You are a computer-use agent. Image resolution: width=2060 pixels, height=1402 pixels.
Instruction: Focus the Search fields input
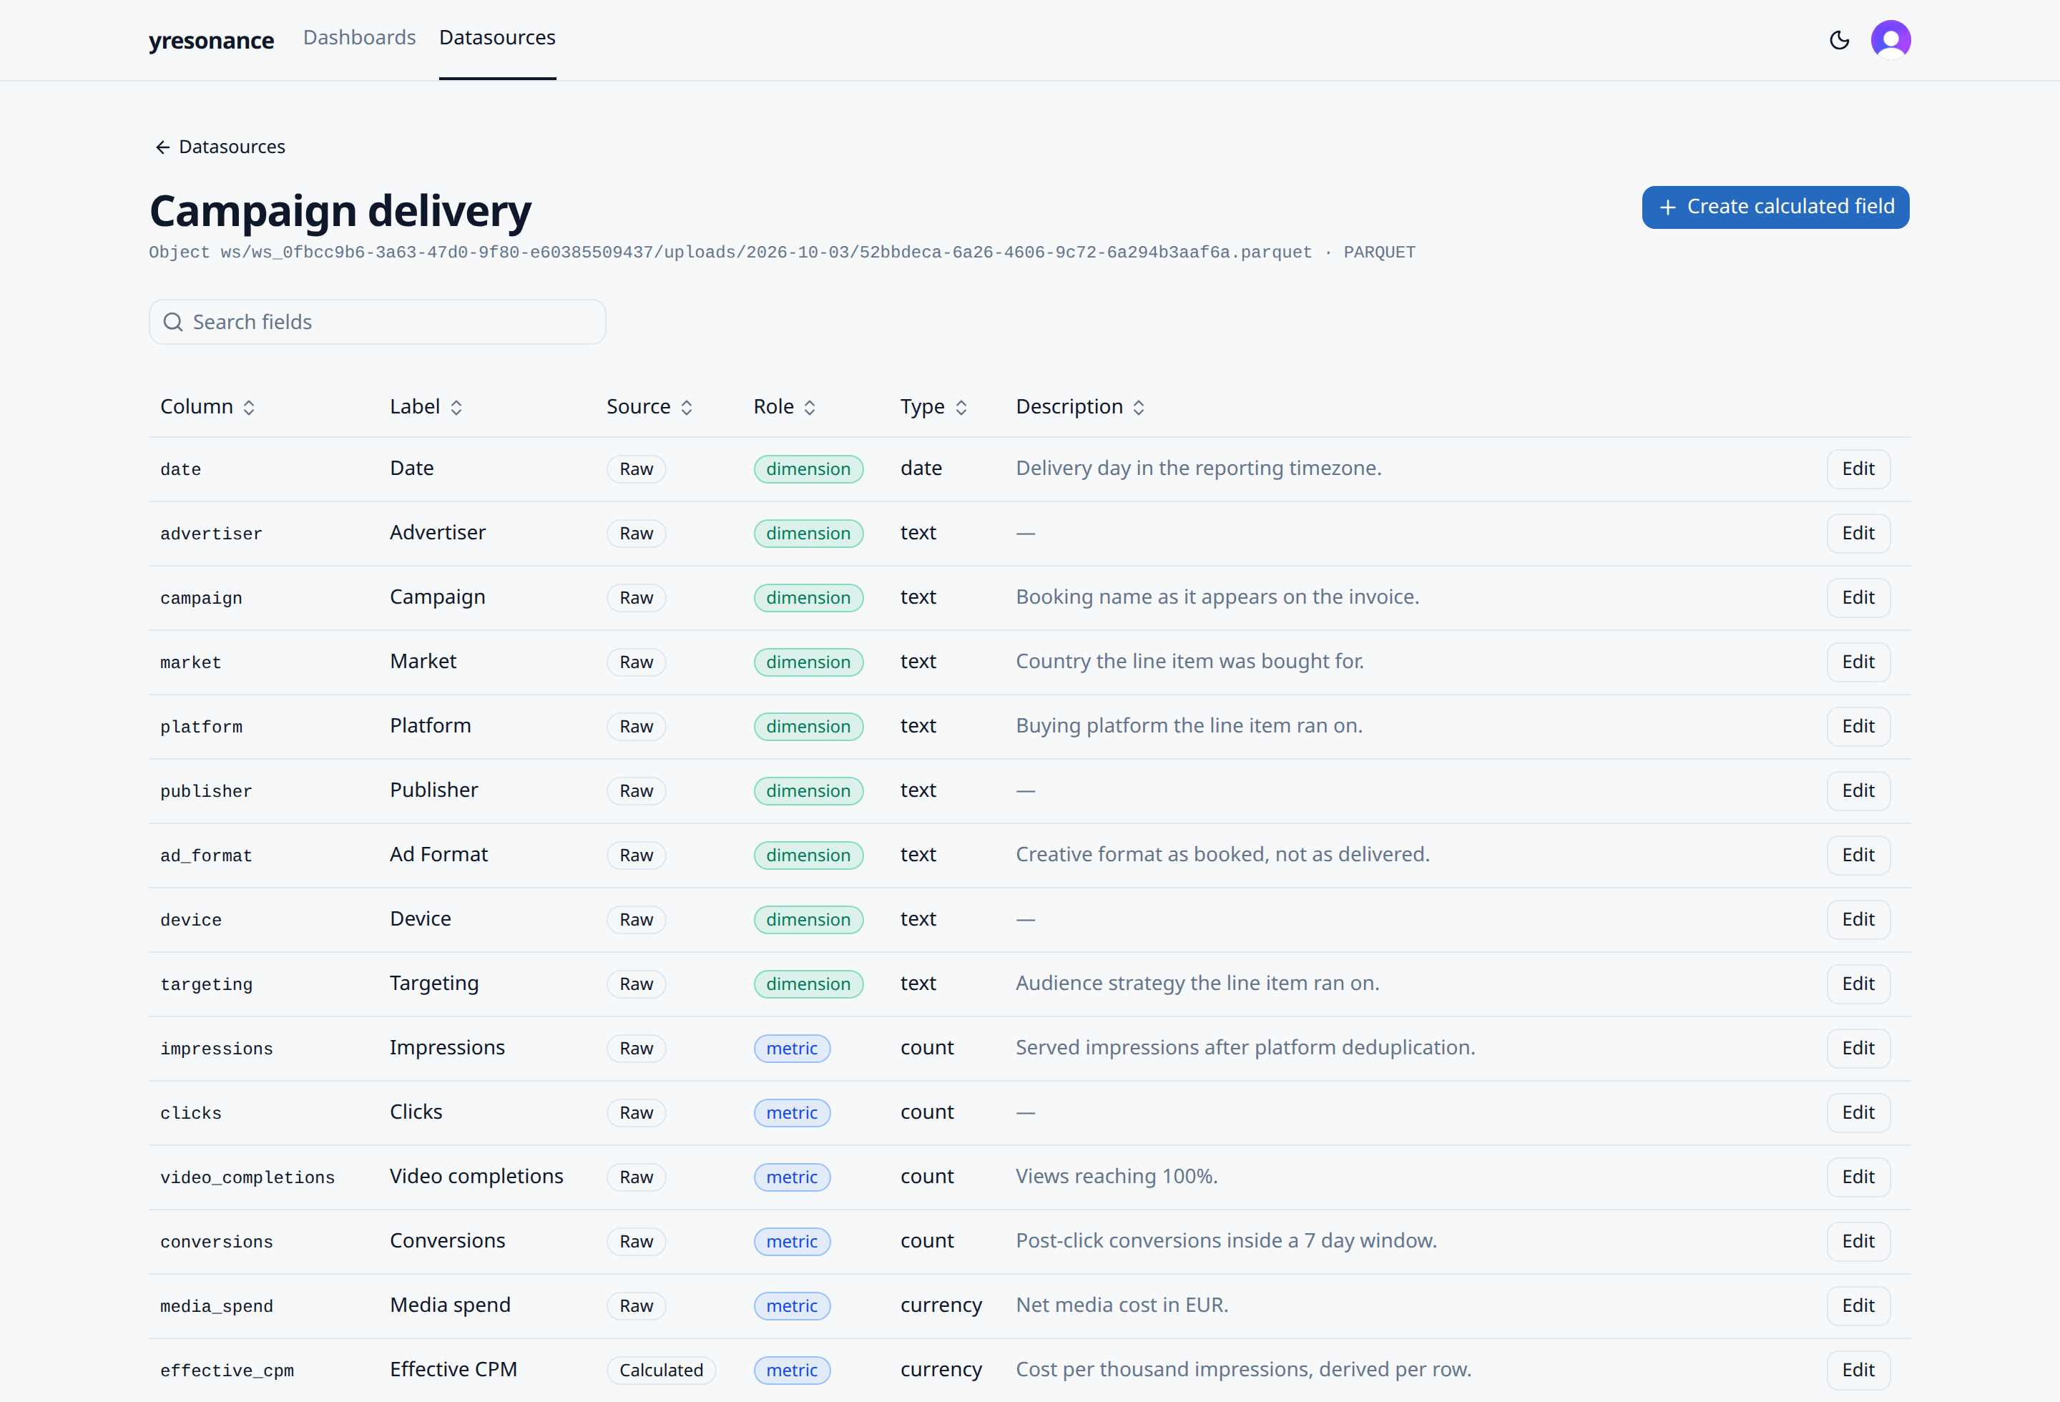tap(378, 322)
